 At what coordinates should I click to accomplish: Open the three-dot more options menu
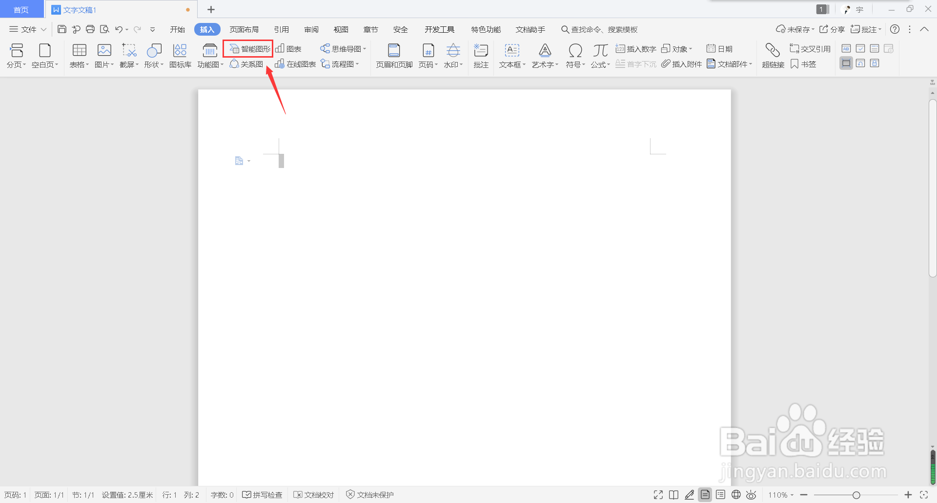click(910, 29)
